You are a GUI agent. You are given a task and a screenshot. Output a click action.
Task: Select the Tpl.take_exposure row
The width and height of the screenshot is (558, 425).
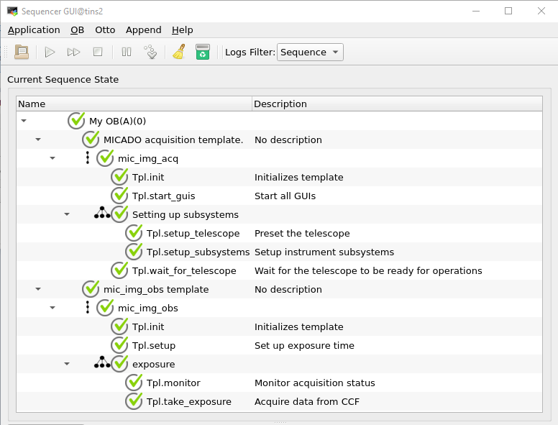click(189, 401)
